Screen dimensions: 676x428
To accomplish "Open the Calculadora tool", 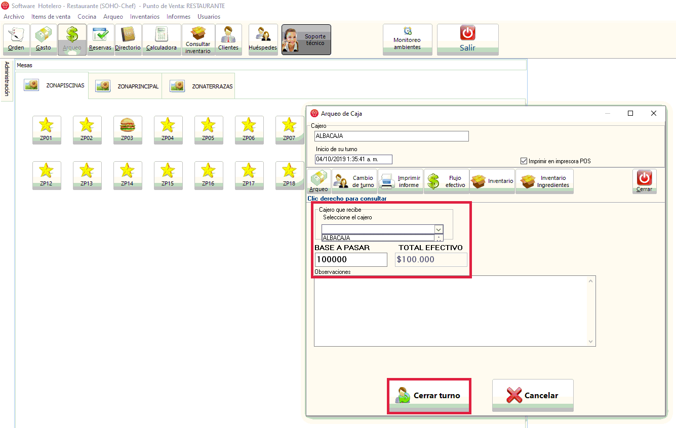I will [162, 39].
